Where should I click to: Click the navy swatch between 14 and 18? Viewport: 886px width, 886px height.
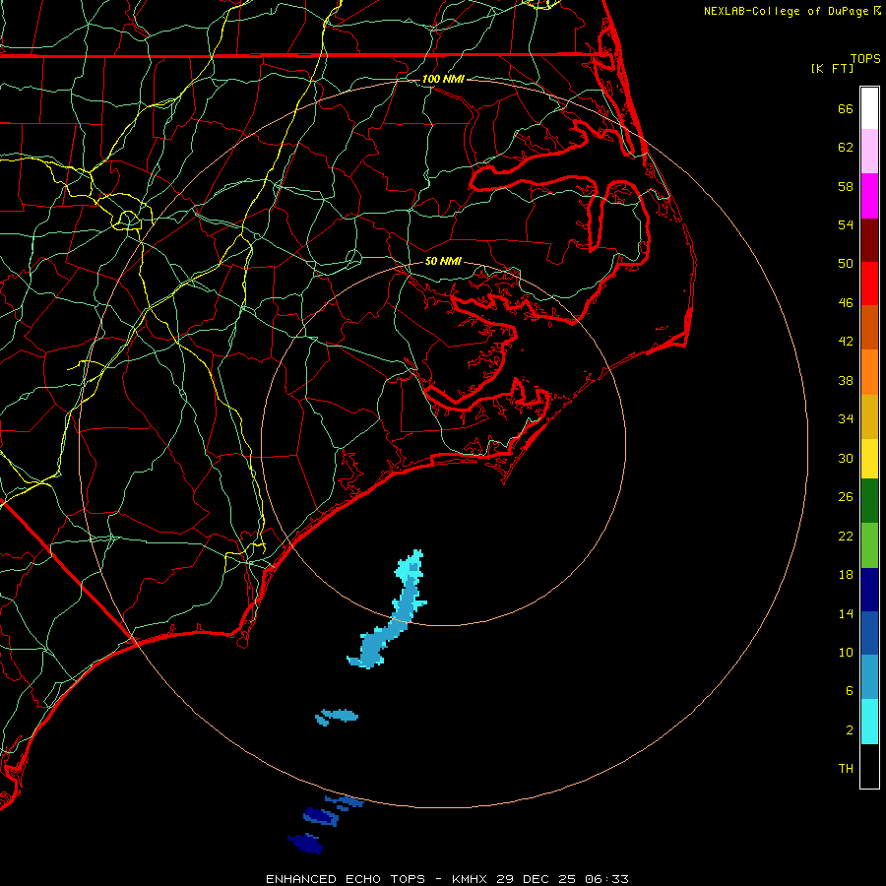pyautogui.click(x=869, y=590)
